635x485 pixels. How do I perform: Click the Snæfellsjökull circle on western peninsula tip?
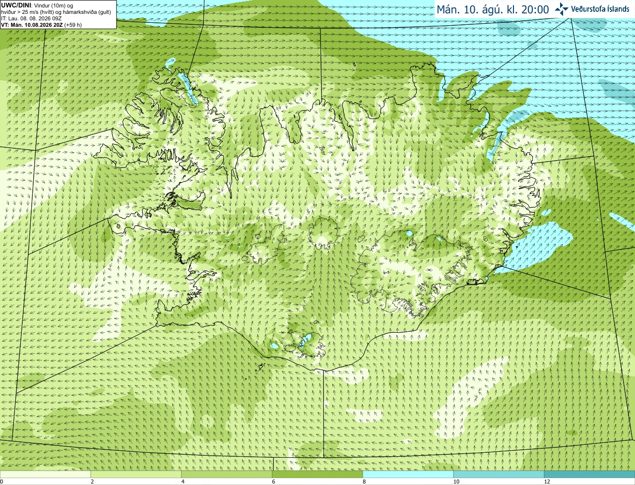118,227
